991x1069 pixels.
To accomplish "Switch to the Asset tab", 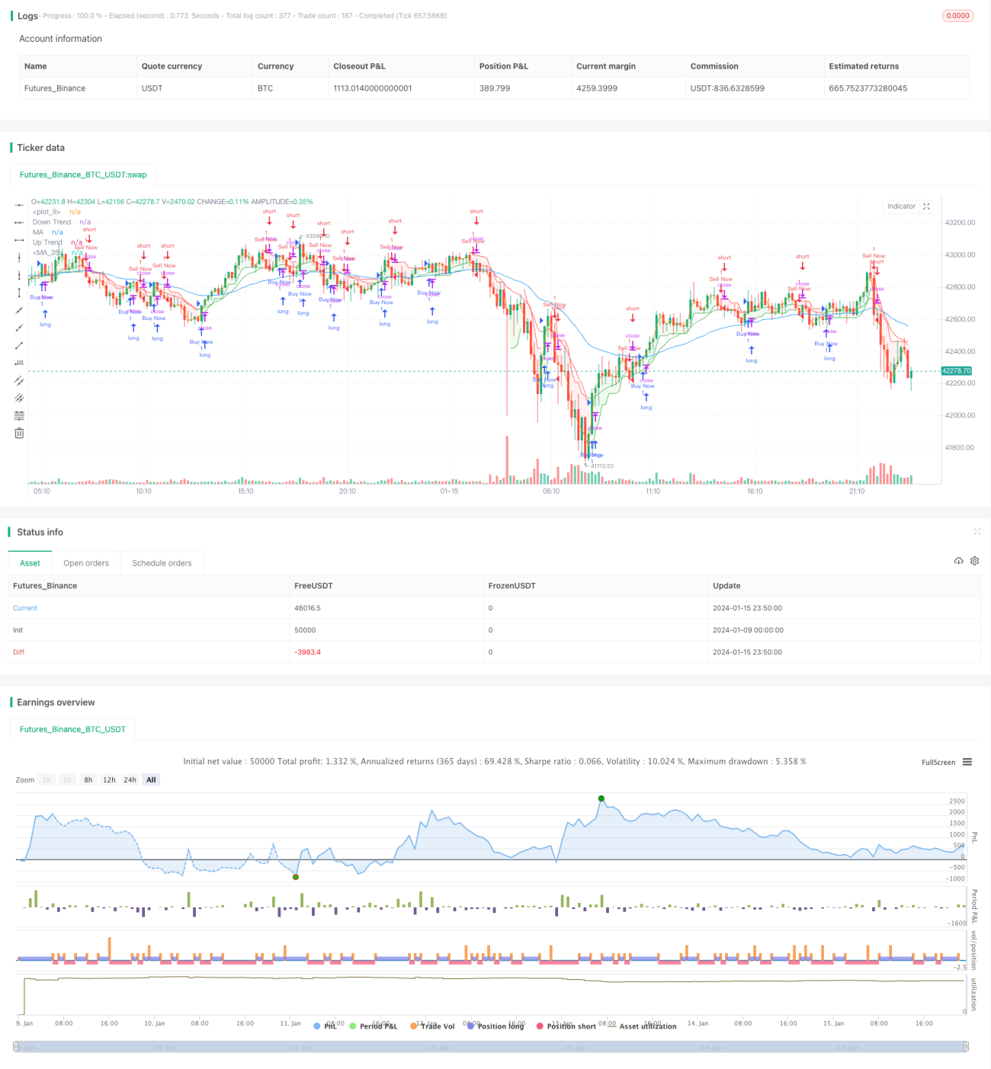I will tap(30, 563).
